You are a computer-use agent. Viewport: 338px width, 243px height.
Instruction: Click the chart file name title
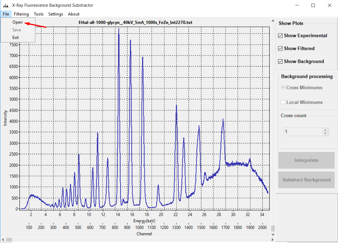(136, 22)
